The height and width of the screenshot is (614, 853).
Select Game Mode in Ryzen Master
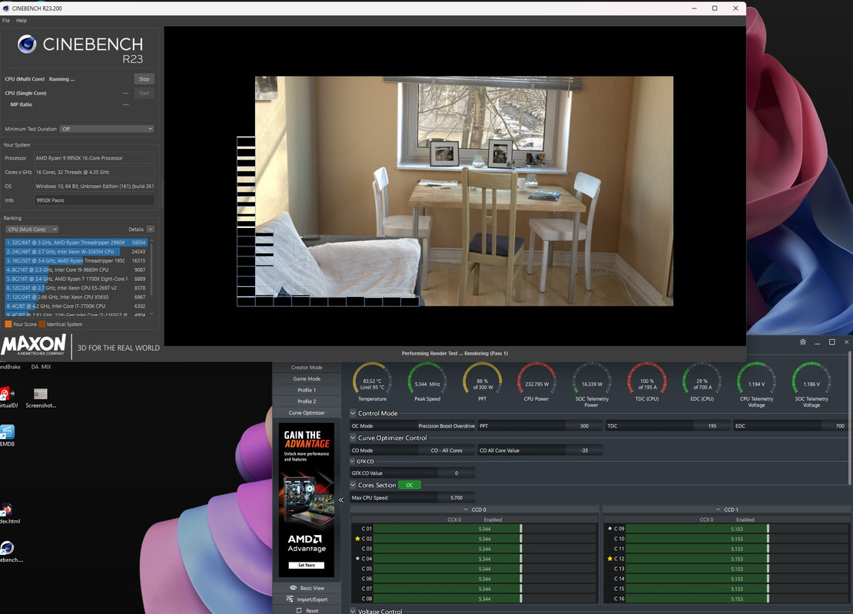tap(307, 378)
